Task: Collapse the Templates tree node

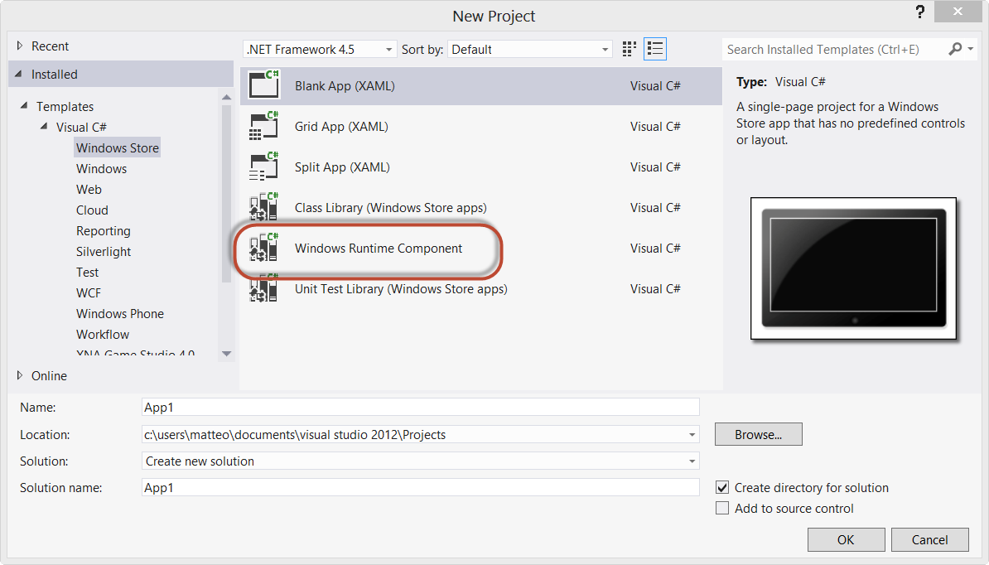Action: (x=24, y=105)
